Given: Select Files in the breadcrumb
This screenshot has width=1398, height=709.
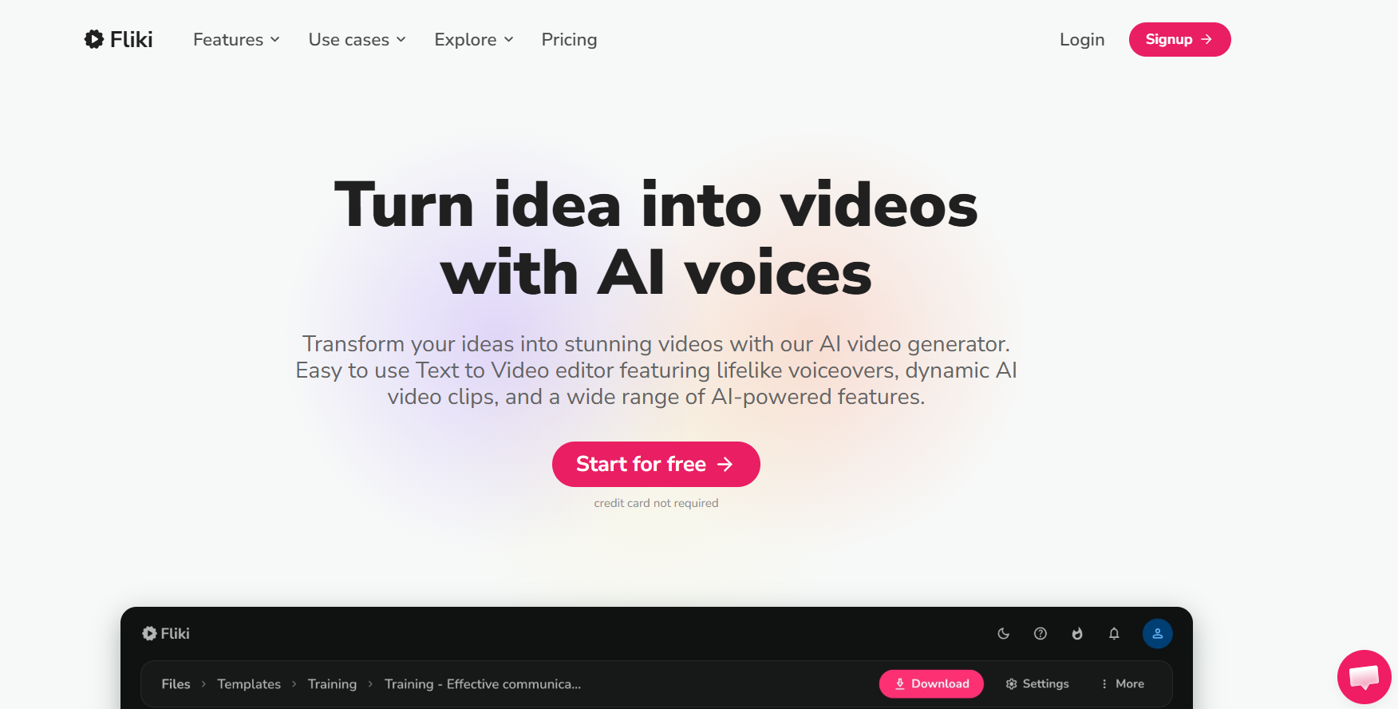Looking at the screenshot, I should click(x=176, y=683).
